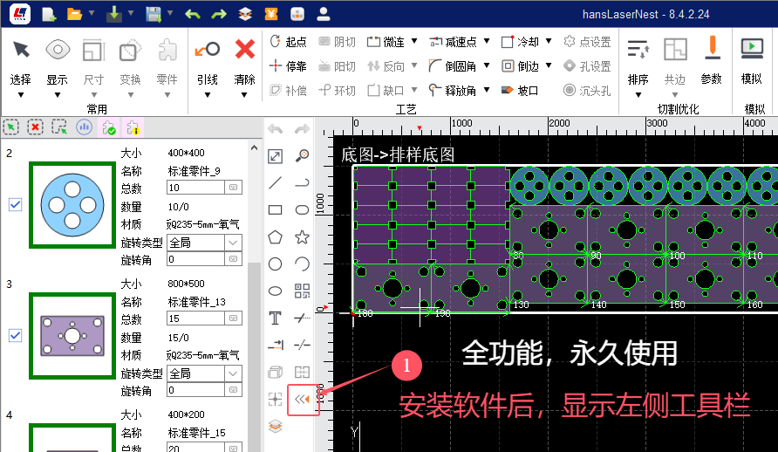Click 旋转角 field for 标准零件_13
Viewport: 778px width, 452px height.
195,390
